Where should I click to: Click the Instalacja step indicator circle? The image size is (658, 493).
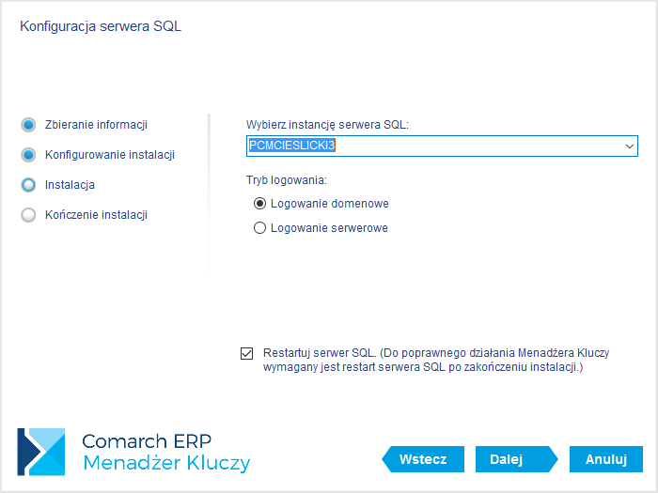28,185
